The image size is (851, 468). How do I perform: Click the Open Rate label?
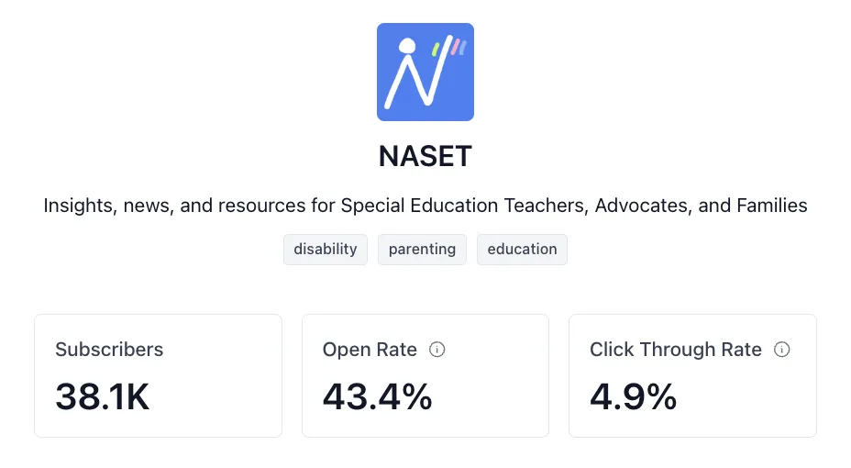(x=370, y=350)
